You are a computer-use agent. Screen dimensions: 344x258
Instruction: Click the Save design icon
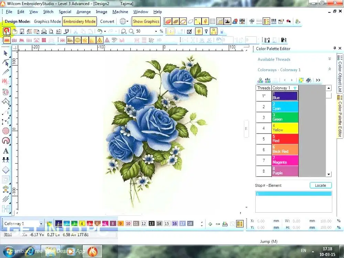(22, 31)
